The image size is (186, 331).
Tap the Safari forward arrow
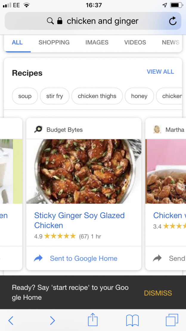pyautogui.click(x=52, y=321)
